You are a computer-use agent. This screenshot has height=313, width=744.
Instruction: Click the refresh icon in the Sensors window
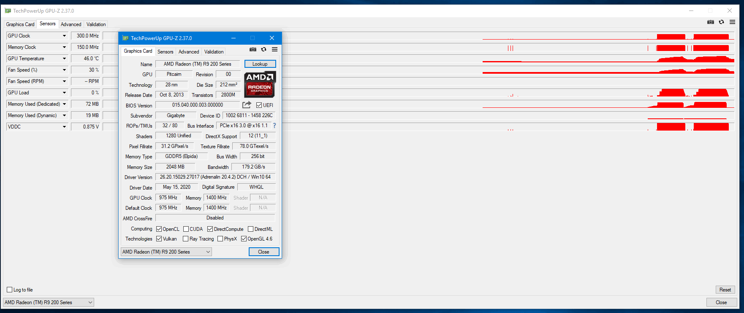point(722,22)
